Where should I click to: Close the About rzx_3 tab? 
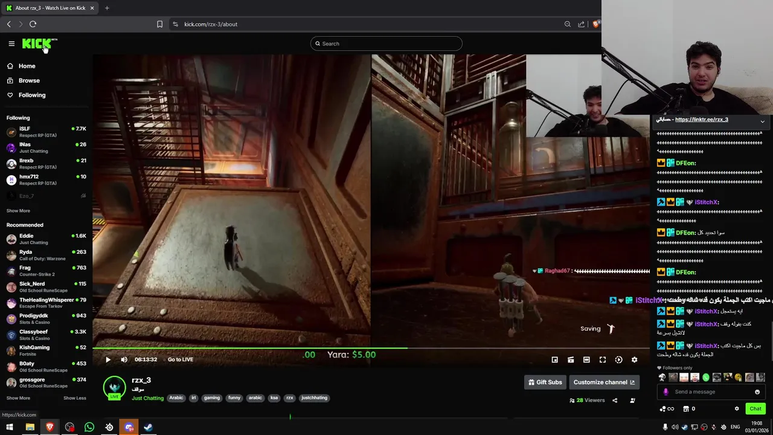pos(92,8)
